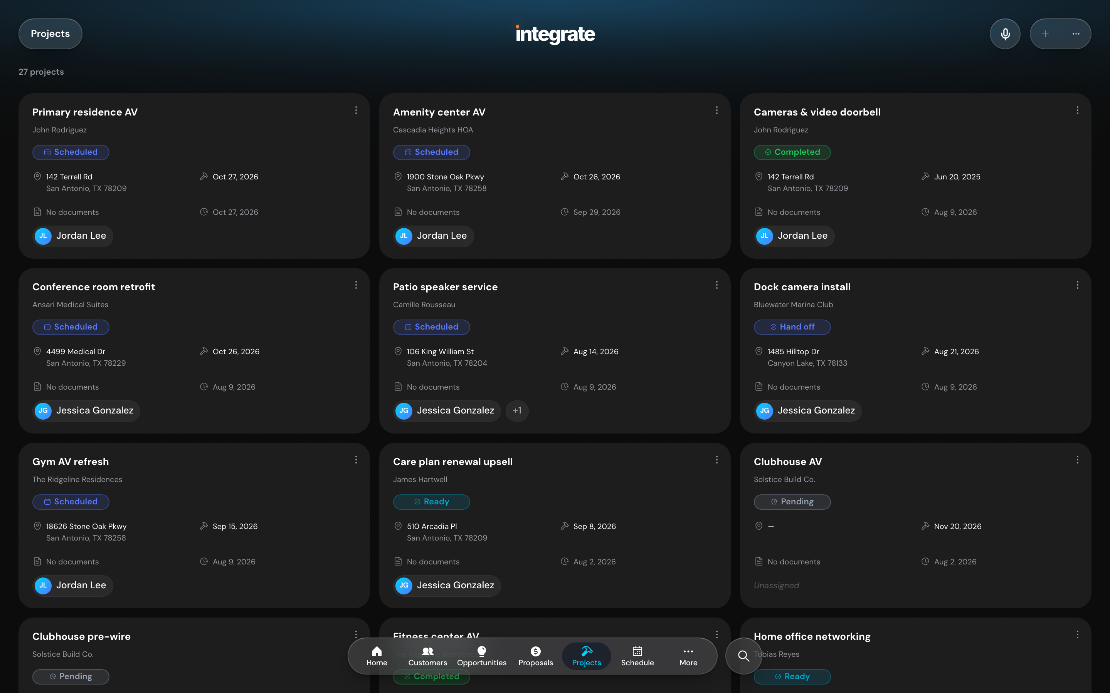Open kebab menu on Clubhouse AV card
This screenshot has height=693, width=1110.
coord(1078,460)
